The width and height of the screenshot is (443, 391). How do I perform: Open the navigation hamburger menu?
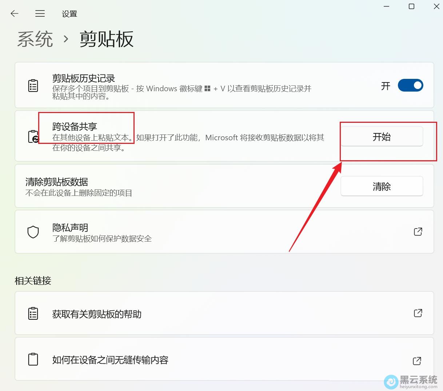[x=40, y=13]
